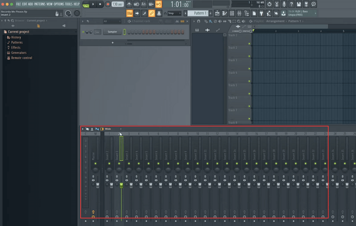
Task: Stop playback with the Stop button
Action: [100, 4]
